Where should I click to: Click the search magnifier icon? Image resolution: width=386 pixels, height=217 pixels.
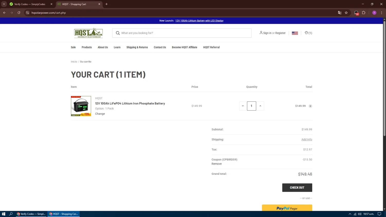pos(118,33)
